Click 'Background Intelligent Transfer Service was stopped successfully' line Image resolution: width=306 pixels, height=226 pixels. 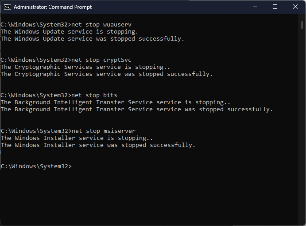[x=136, y=109]
